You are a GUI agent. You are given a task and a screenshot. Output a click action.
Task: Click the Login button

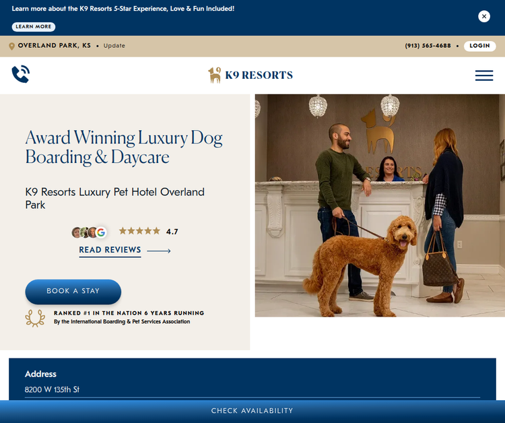click(x=479, y=46)
